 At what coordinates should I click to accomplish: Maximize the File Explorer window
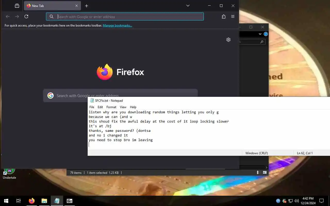251,27
